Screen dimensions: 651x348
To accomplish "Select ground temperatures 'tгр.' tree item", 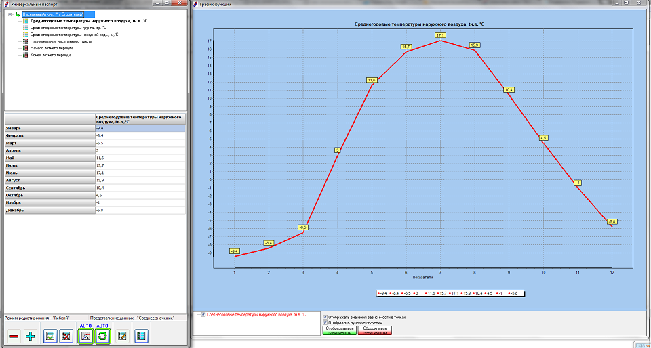I will click(68, 28).
